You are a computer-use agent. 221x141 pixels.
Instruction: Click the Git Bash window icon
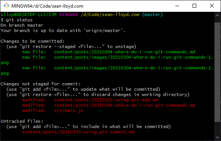[6, 6]
